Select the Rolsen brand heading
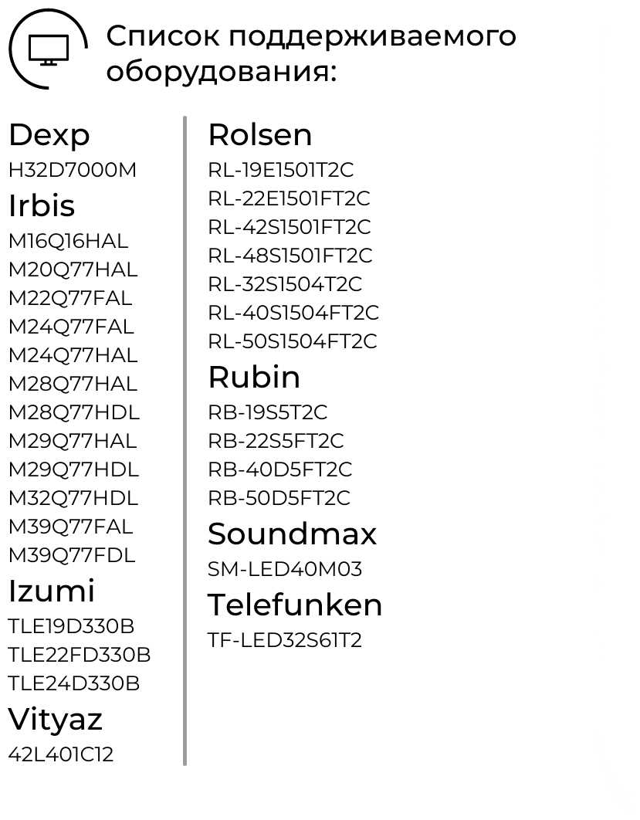This screenshot has width=640, height=820. tap(260, 135)
